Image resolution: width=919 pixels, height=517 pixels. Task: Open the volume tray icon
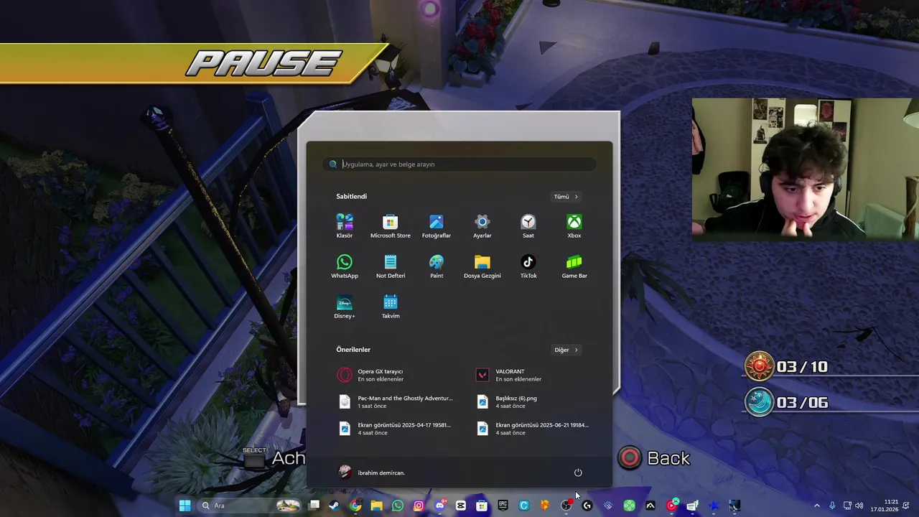(859, 506)
